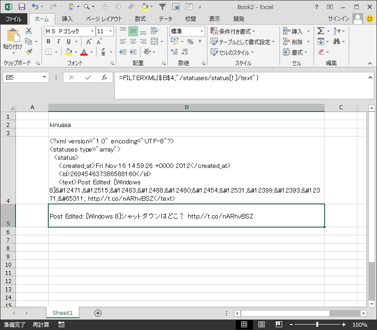The width and height of the screenshot is (377, 330).
Task: Zoom in with the plus button
Action: pyautogui.click(x=344, y=325)
